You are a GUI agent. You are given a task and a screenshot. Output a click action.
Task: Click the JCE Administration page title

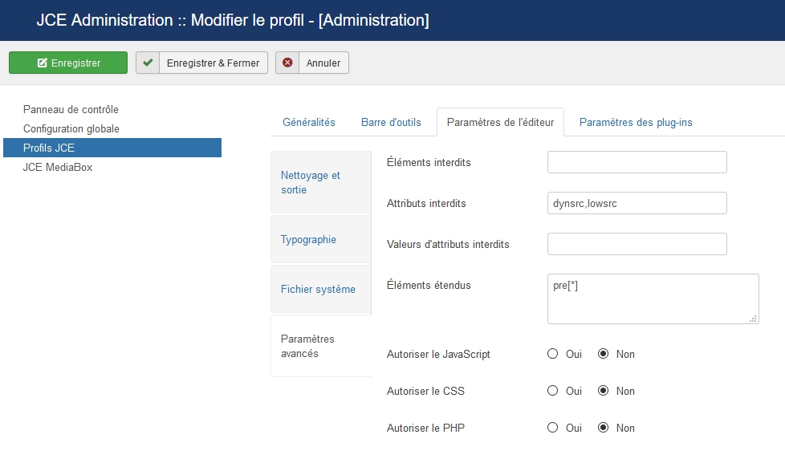coord(233,20)
